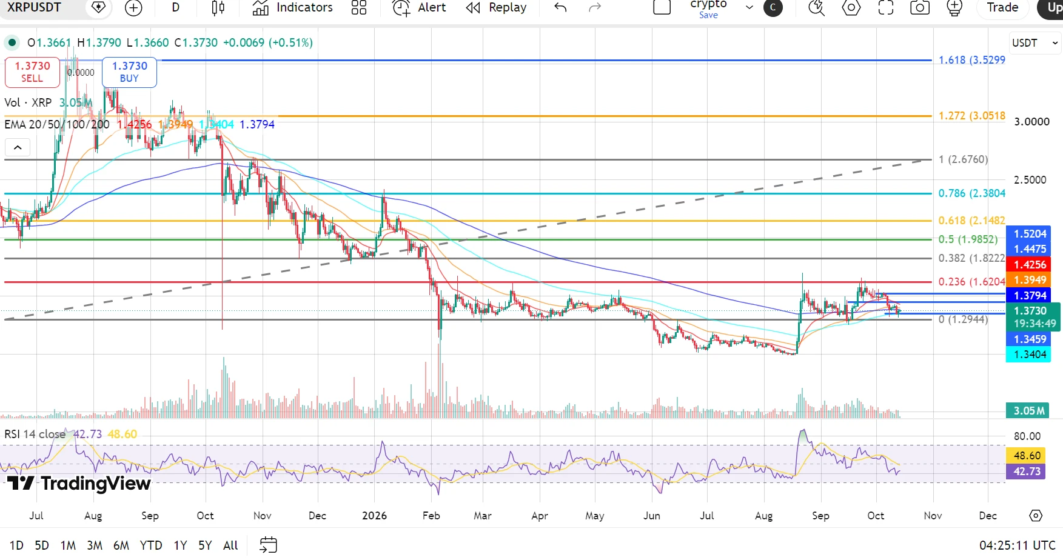Open time axis settings gear icon
This screenshot has height=560, width=1063.
click(1036, 516)
